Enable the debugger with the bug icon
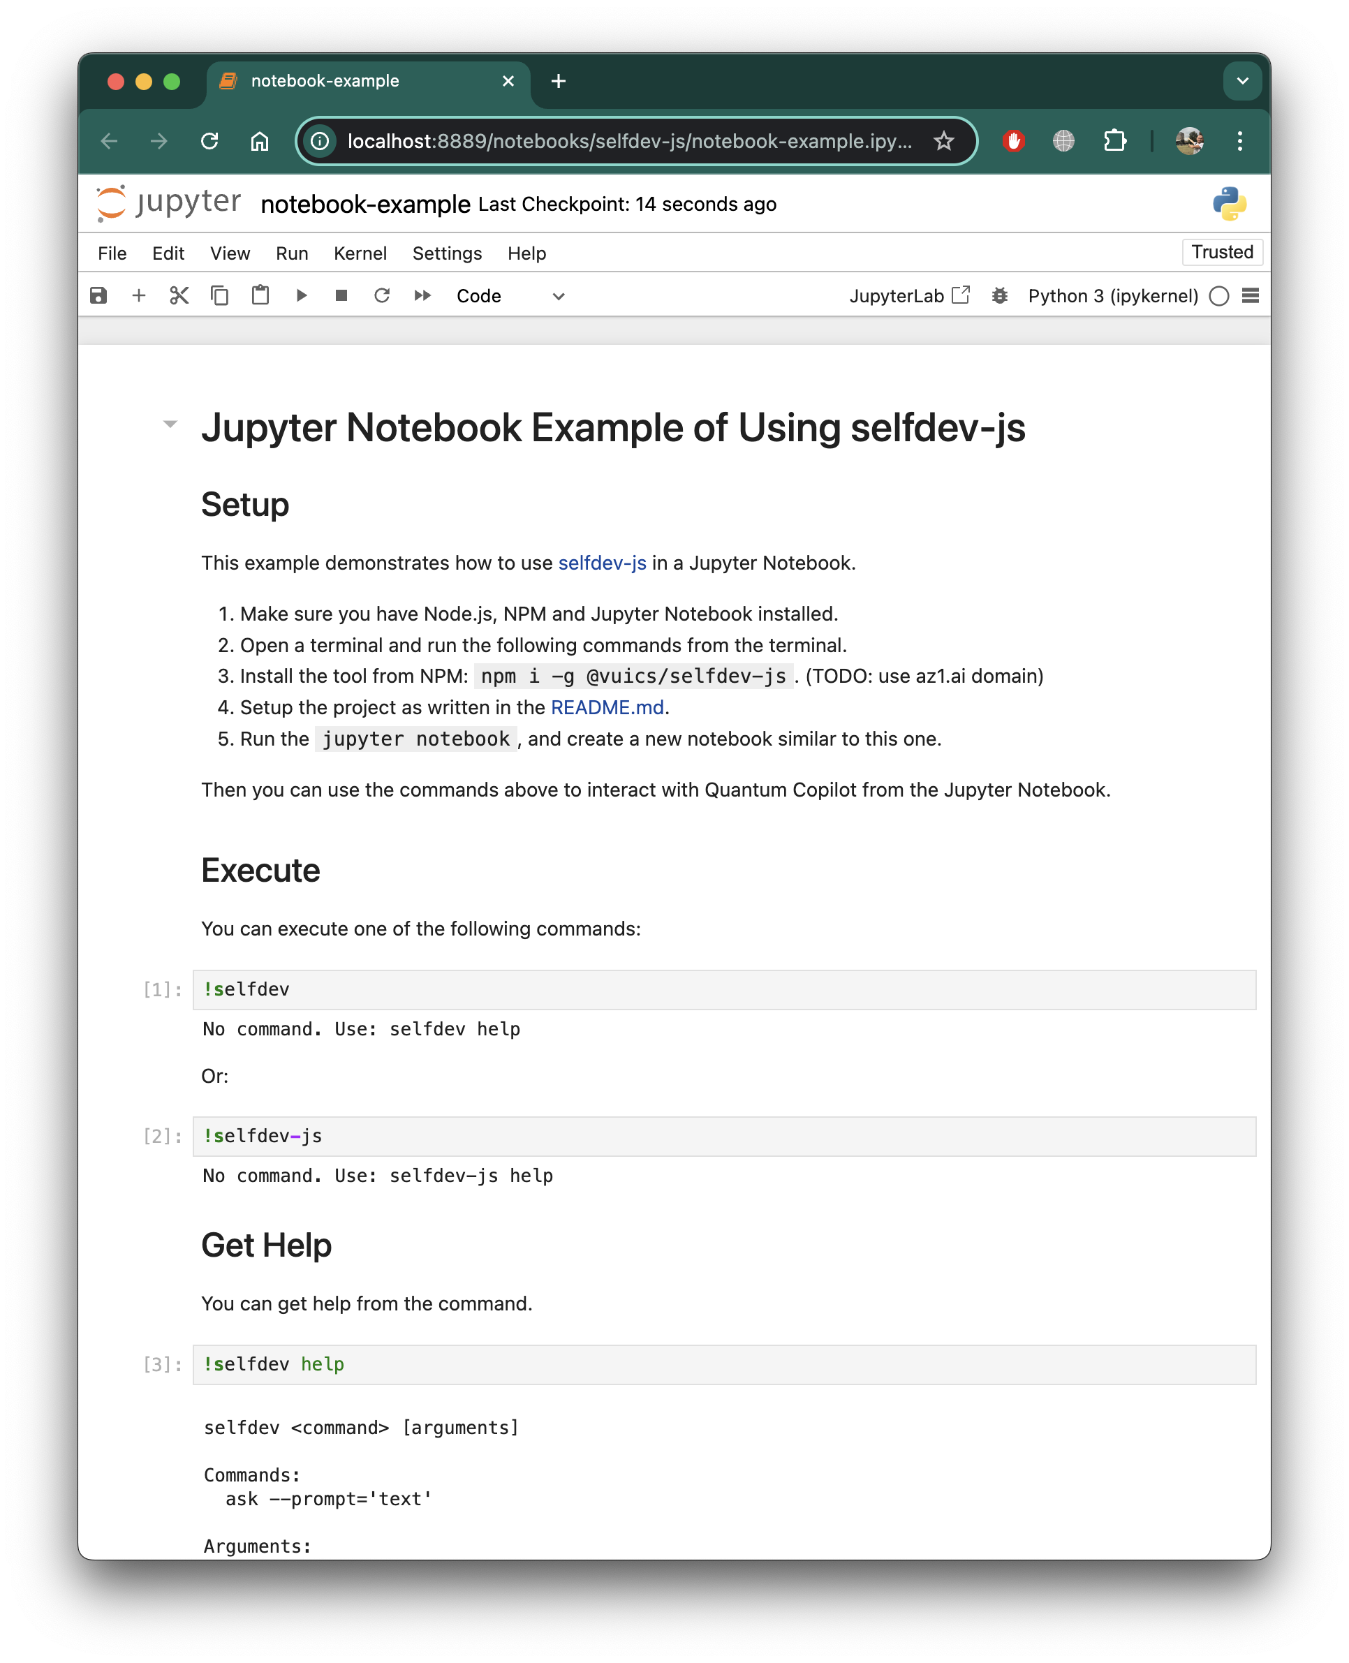This screenshot has width=1349, height=1663. pyautogui.click(x=1000, y=295)
